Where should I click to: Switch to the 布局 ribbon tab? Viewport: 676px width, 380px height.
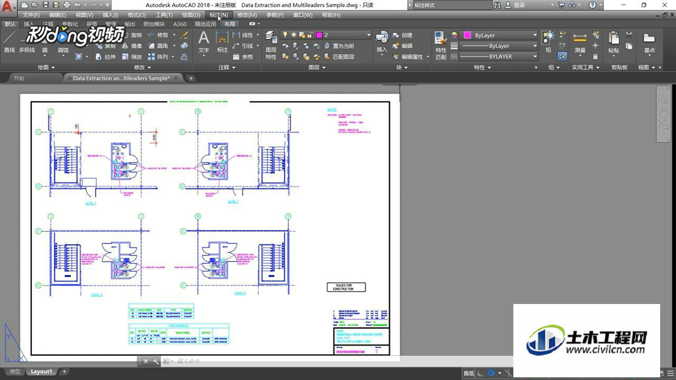pyautogui.click(x=229, y=24)
